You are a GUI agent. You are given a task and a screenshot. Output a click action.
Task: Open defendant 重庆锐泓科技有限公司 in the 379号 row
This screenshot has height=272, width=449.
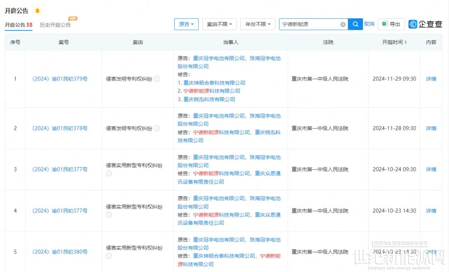point(209,100)
